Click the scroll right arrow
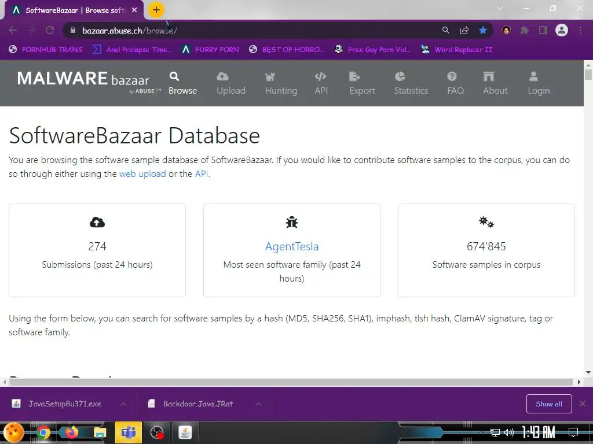 579,382
